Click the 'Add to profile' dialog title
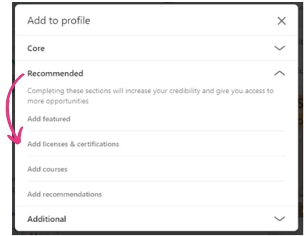 click(59, 20)
